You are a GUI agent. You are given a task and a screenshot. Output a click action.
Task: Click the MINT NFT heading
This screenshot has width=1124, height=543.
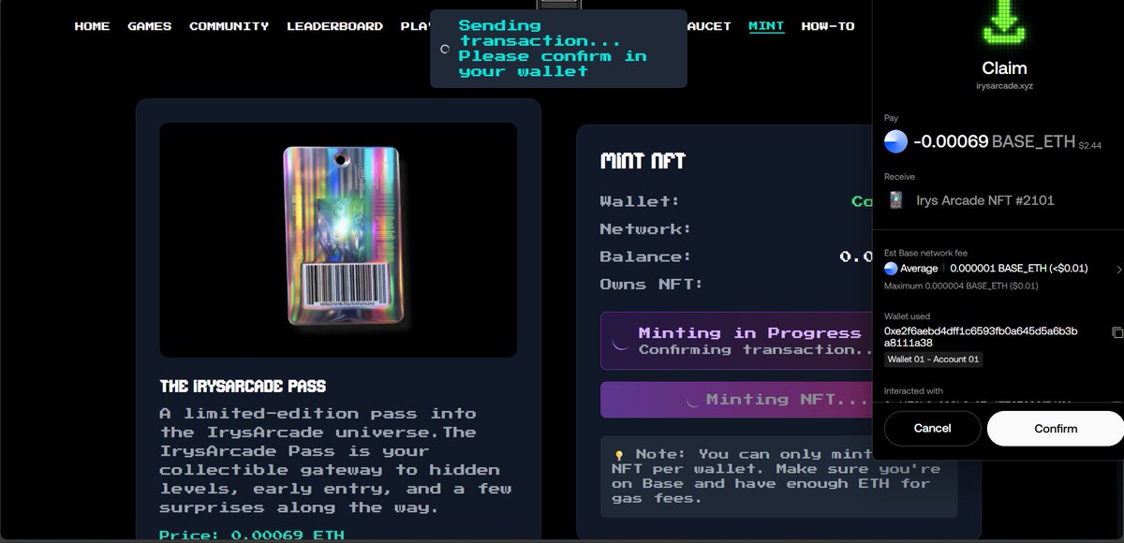[x=643, y=161]
